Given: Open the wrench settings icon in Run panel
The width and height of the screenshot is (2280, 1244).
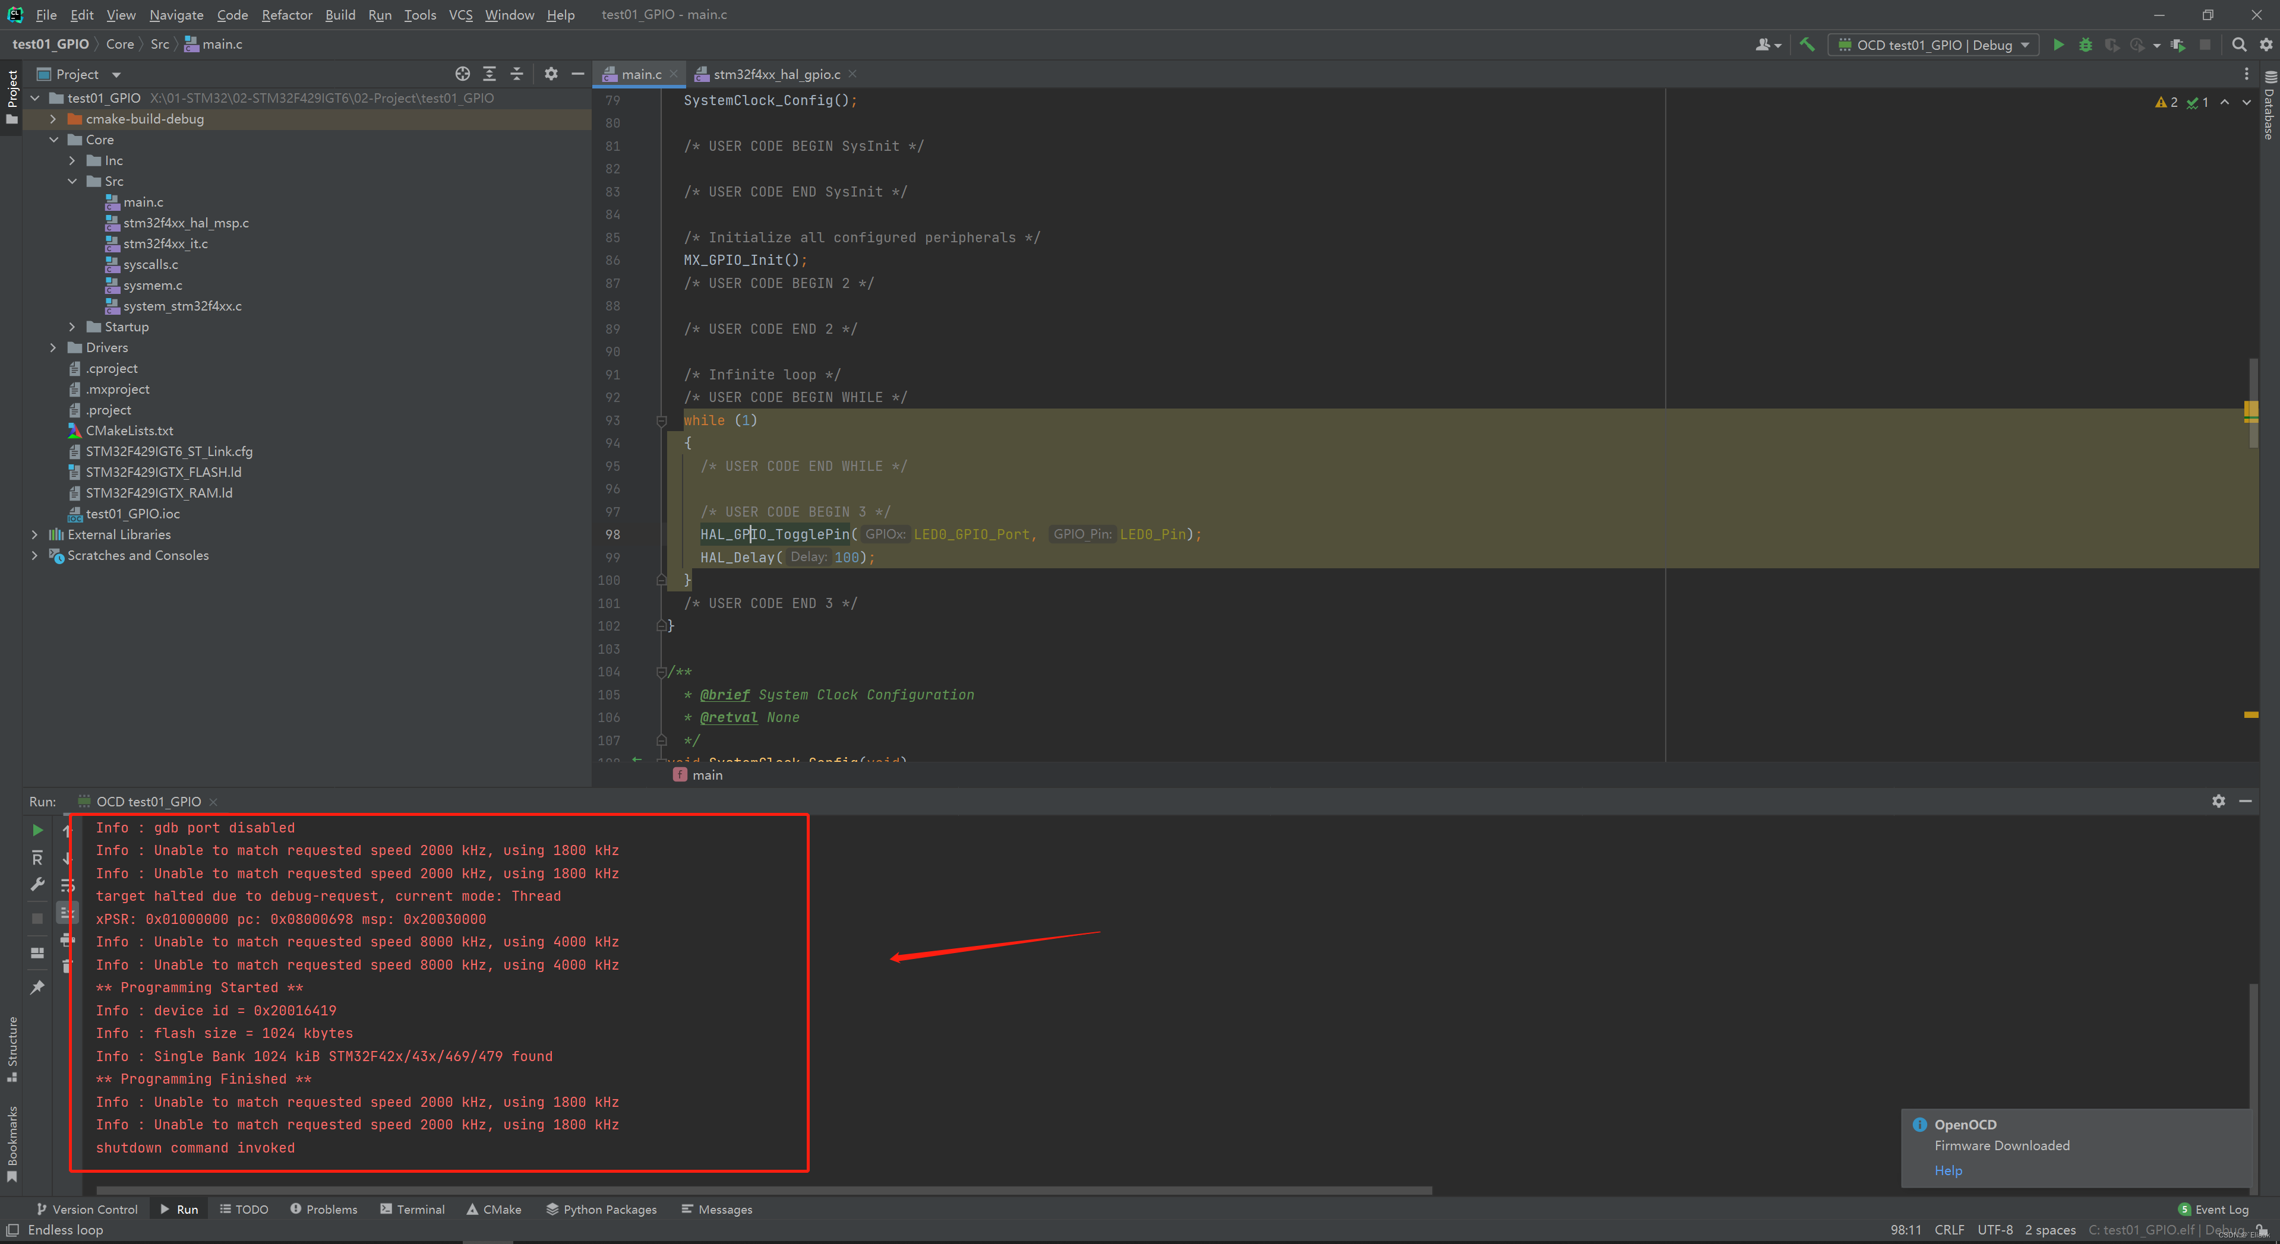Looking at the screenshot, I should point(37,885).
